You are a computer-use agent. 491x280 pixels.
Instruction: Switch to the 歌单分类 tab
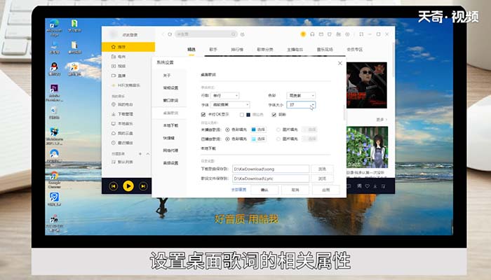coord(265,50)
